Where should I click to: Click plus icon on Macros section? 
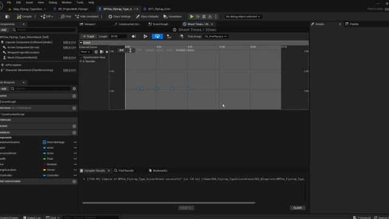(74, 126)
